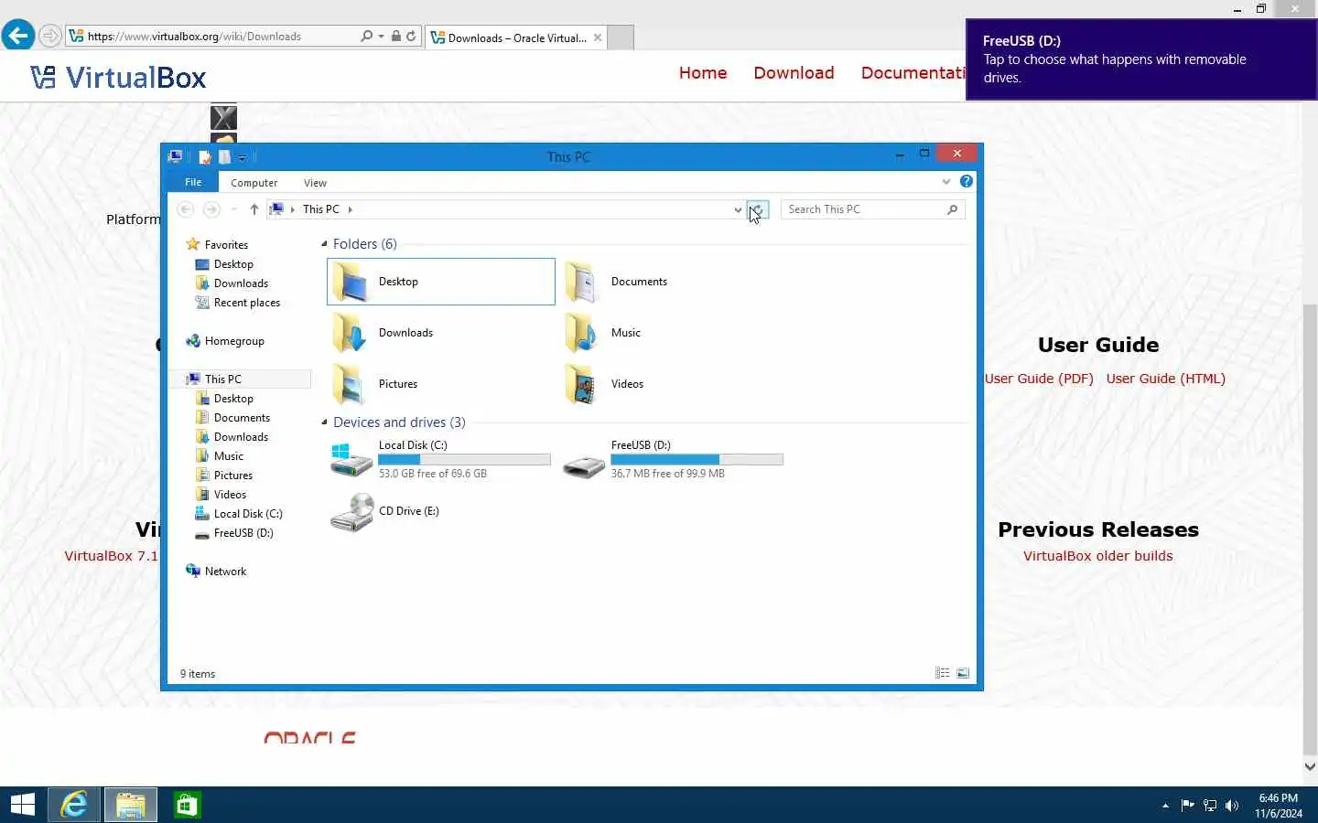This screenshot has width=1318, height=823.
Task: Click the Local Disk (C:) capacity bar
Action: (x=464, y=460)
